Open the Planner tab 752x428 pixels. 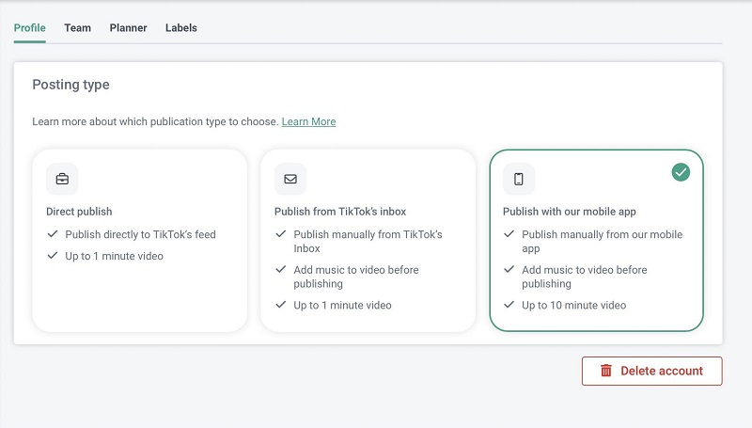tap(128, 28)
